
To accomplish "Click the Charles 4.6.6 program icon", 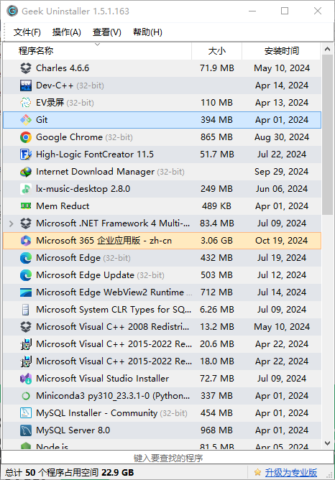I will pyautogui.click(x=26, y=68).
